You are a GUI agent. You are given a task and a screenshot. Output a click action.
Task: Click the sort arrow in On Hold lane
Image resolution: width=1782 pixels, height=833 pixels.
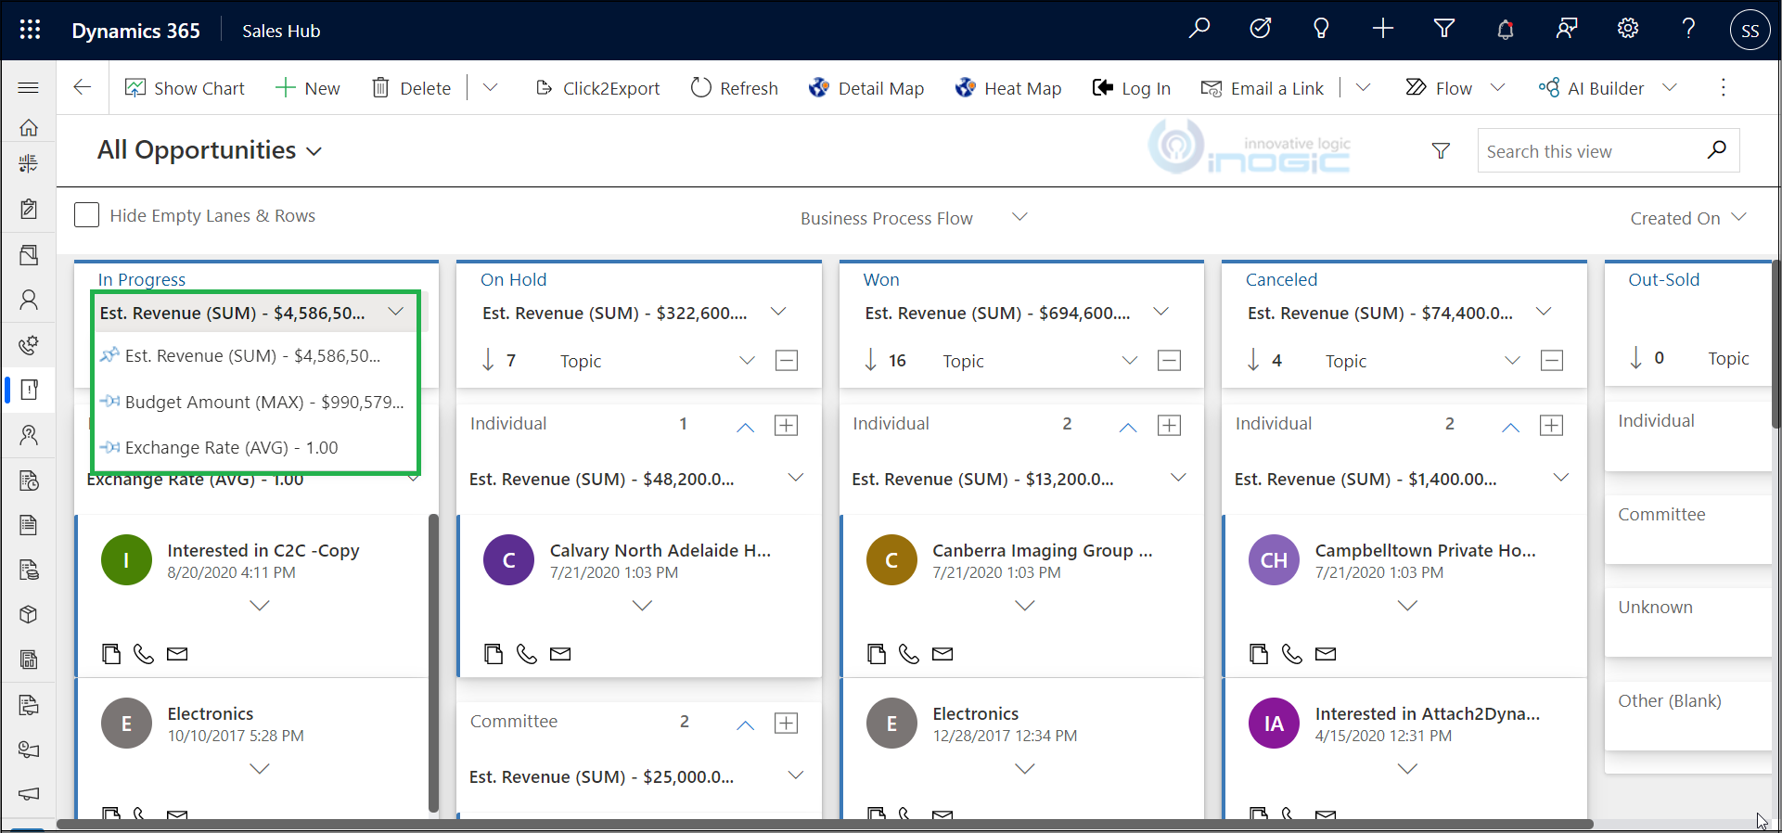(x=488, y=360)
